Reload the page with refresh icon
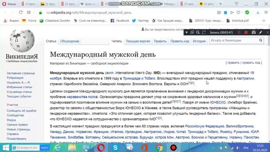The image size is (270, 152). pos(21,12)
